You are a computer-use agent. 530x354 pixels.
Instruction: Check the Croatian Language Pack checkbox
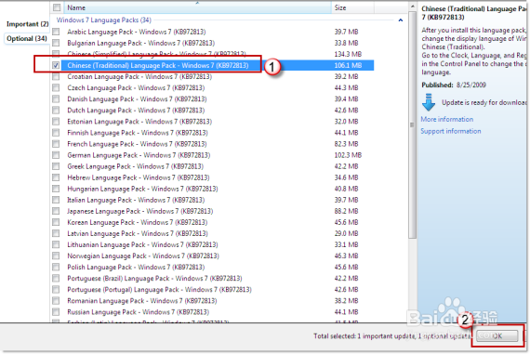56,77
